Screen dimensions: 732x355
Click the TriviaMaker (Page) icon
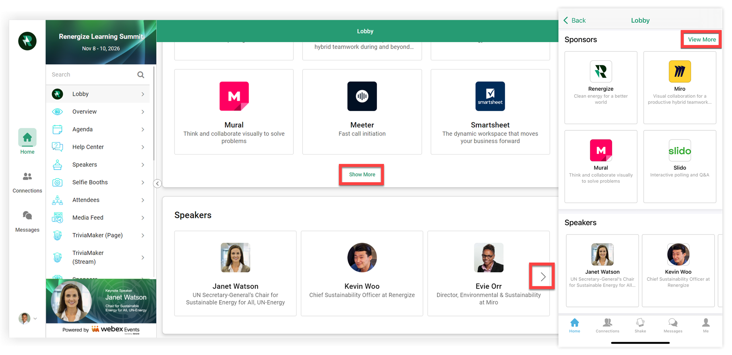(x=57, y=235)
